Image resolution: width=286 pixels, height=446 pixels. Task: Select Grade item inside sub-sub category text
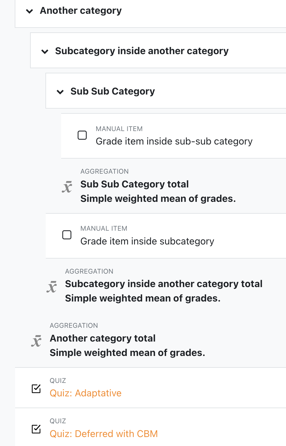pos(174,141)
